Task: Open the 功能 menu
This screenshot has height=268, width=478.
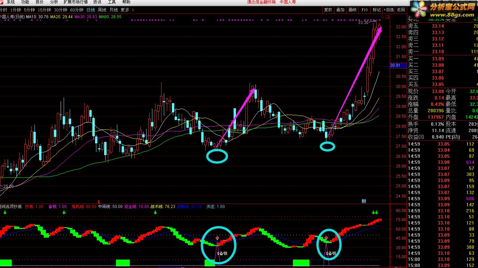Action: click(25, 2)
